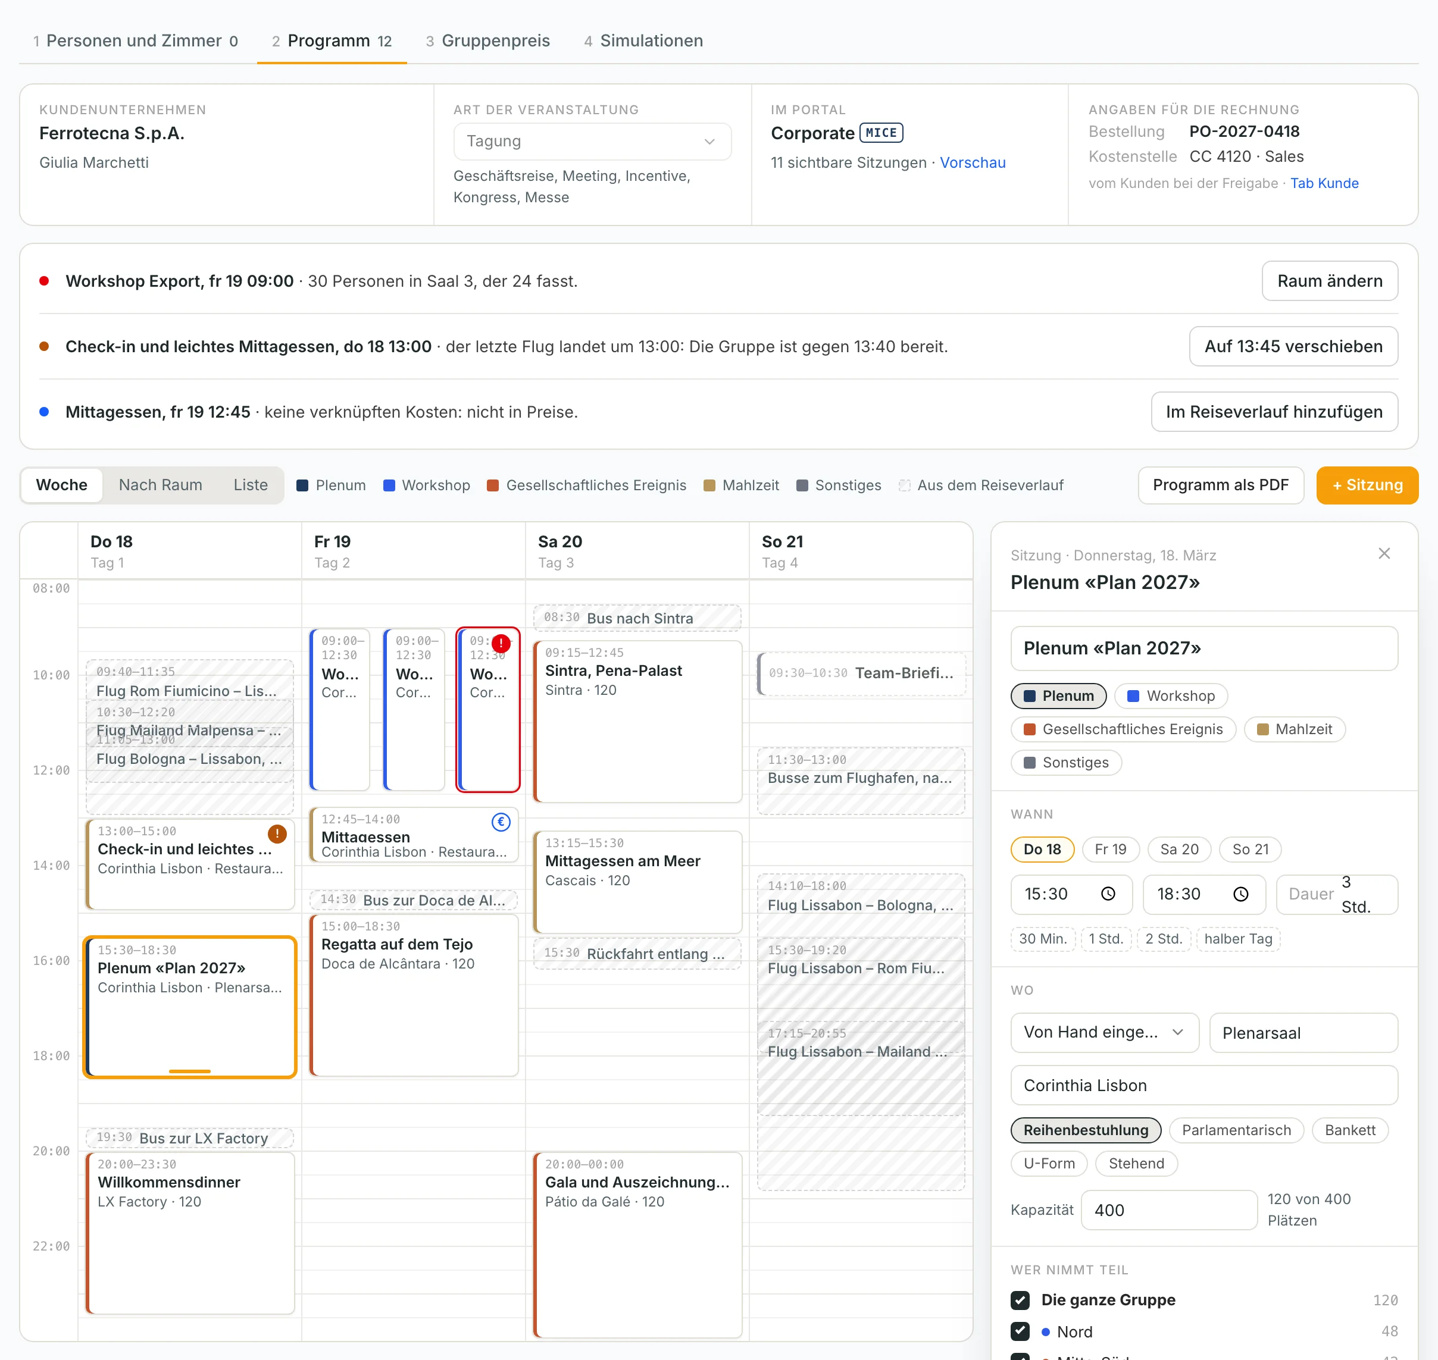Expand the Von Hand eingegeben dropdown
The width and height of the screenshot is (1438, 1360).
click(1105, 1032)
